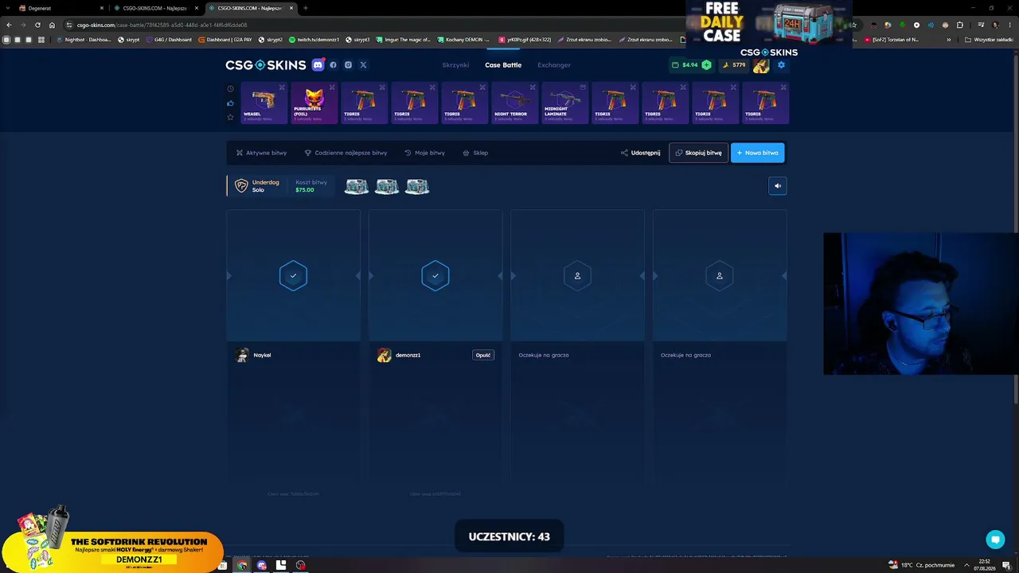This screenshot has width=1019, height=573.
Task: Open Codzienne najlepsze bitwy tab
Action: pos(346,153)
